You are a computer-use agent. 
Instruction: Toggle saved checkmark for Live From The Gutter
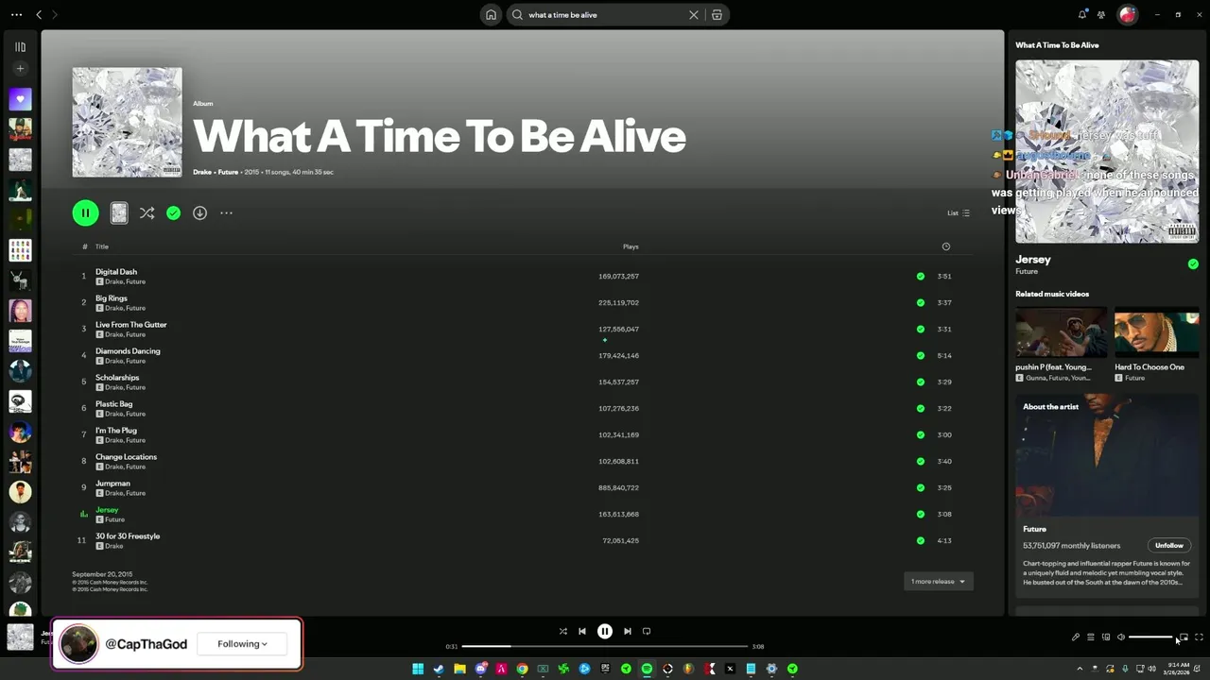(920, 330)
